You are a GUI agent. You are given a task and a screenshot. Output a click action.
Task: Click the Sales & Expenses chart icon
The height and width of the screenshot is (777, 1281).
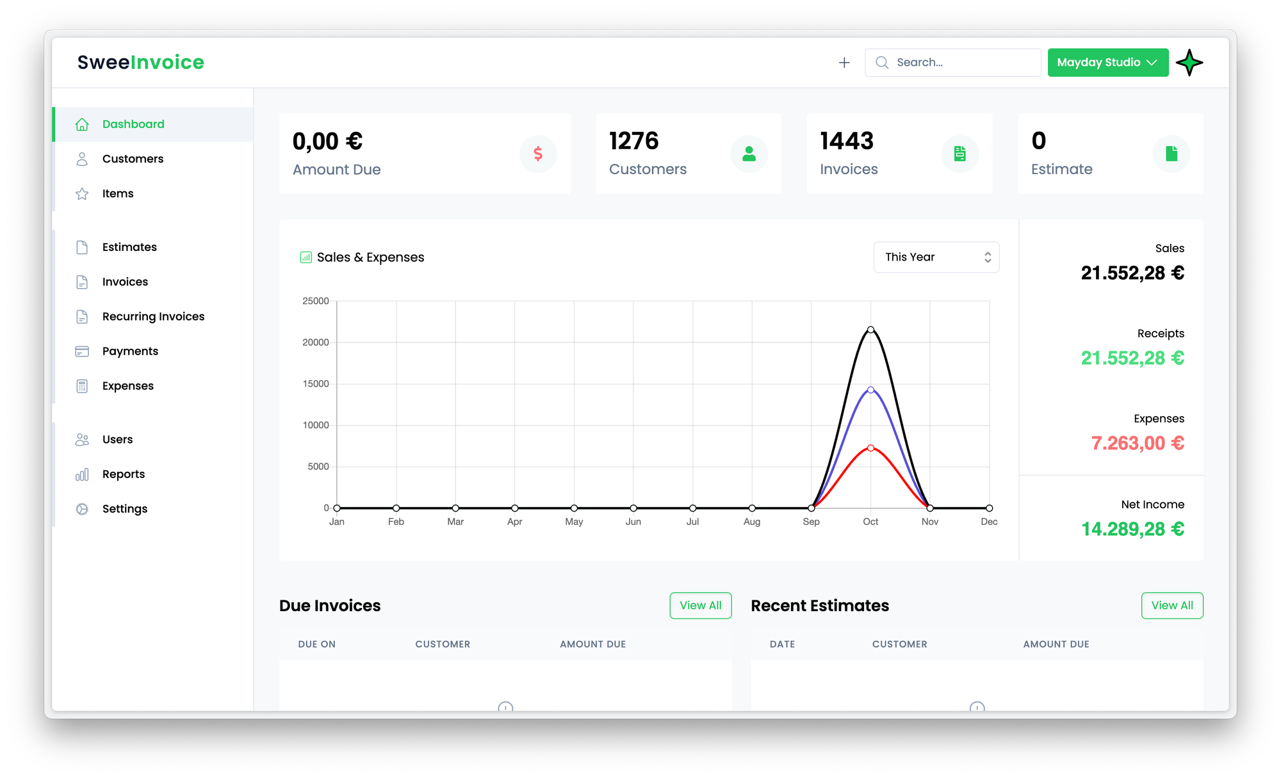306,257
